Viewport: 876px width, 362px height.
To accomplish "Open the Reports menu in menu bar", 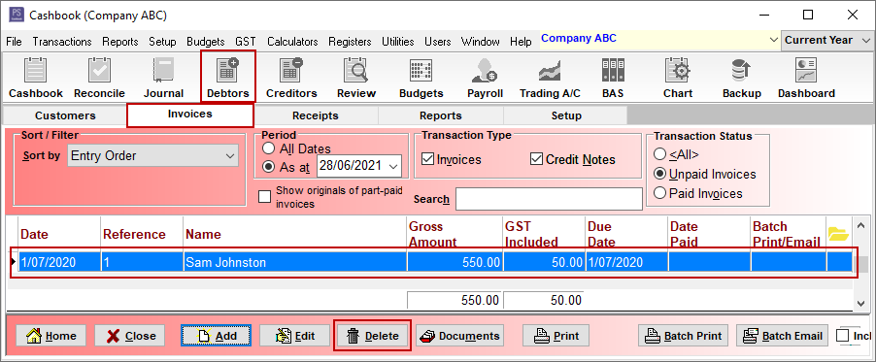I will 120,42.
